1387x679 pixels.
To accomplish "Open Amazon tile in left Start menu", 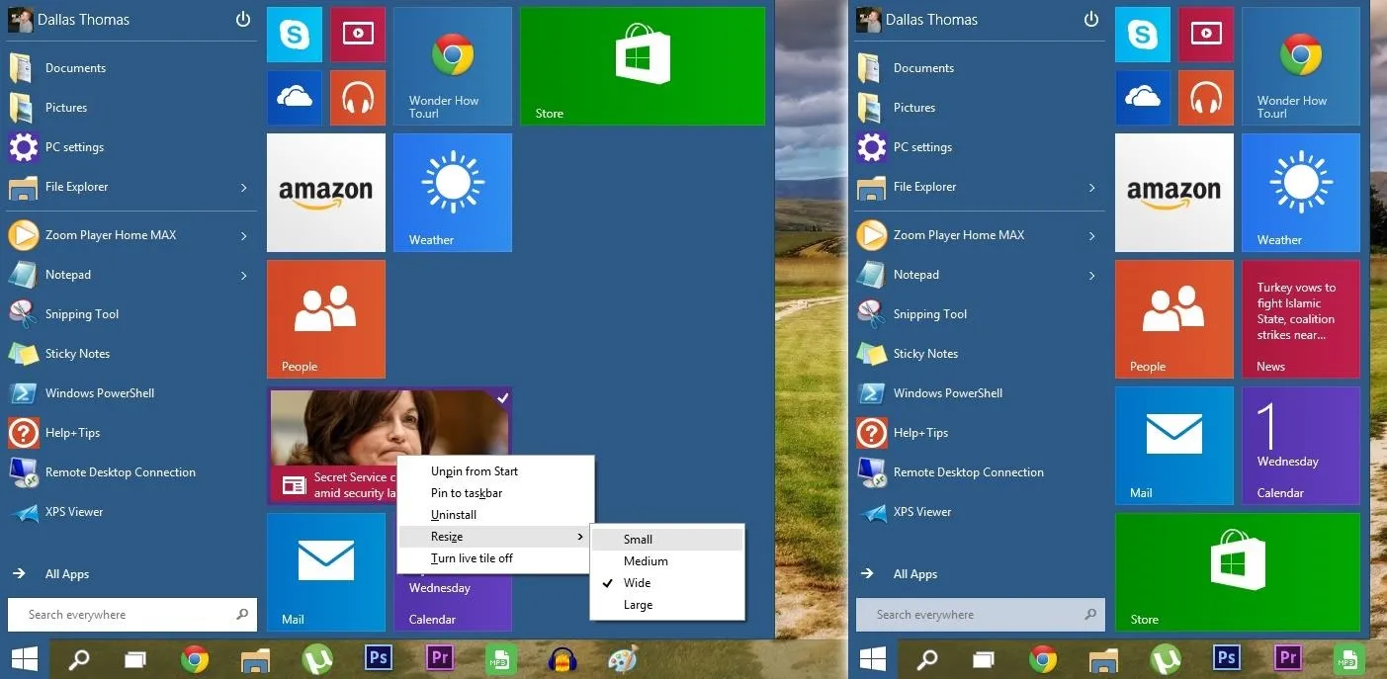I will [x=326, y=193].
